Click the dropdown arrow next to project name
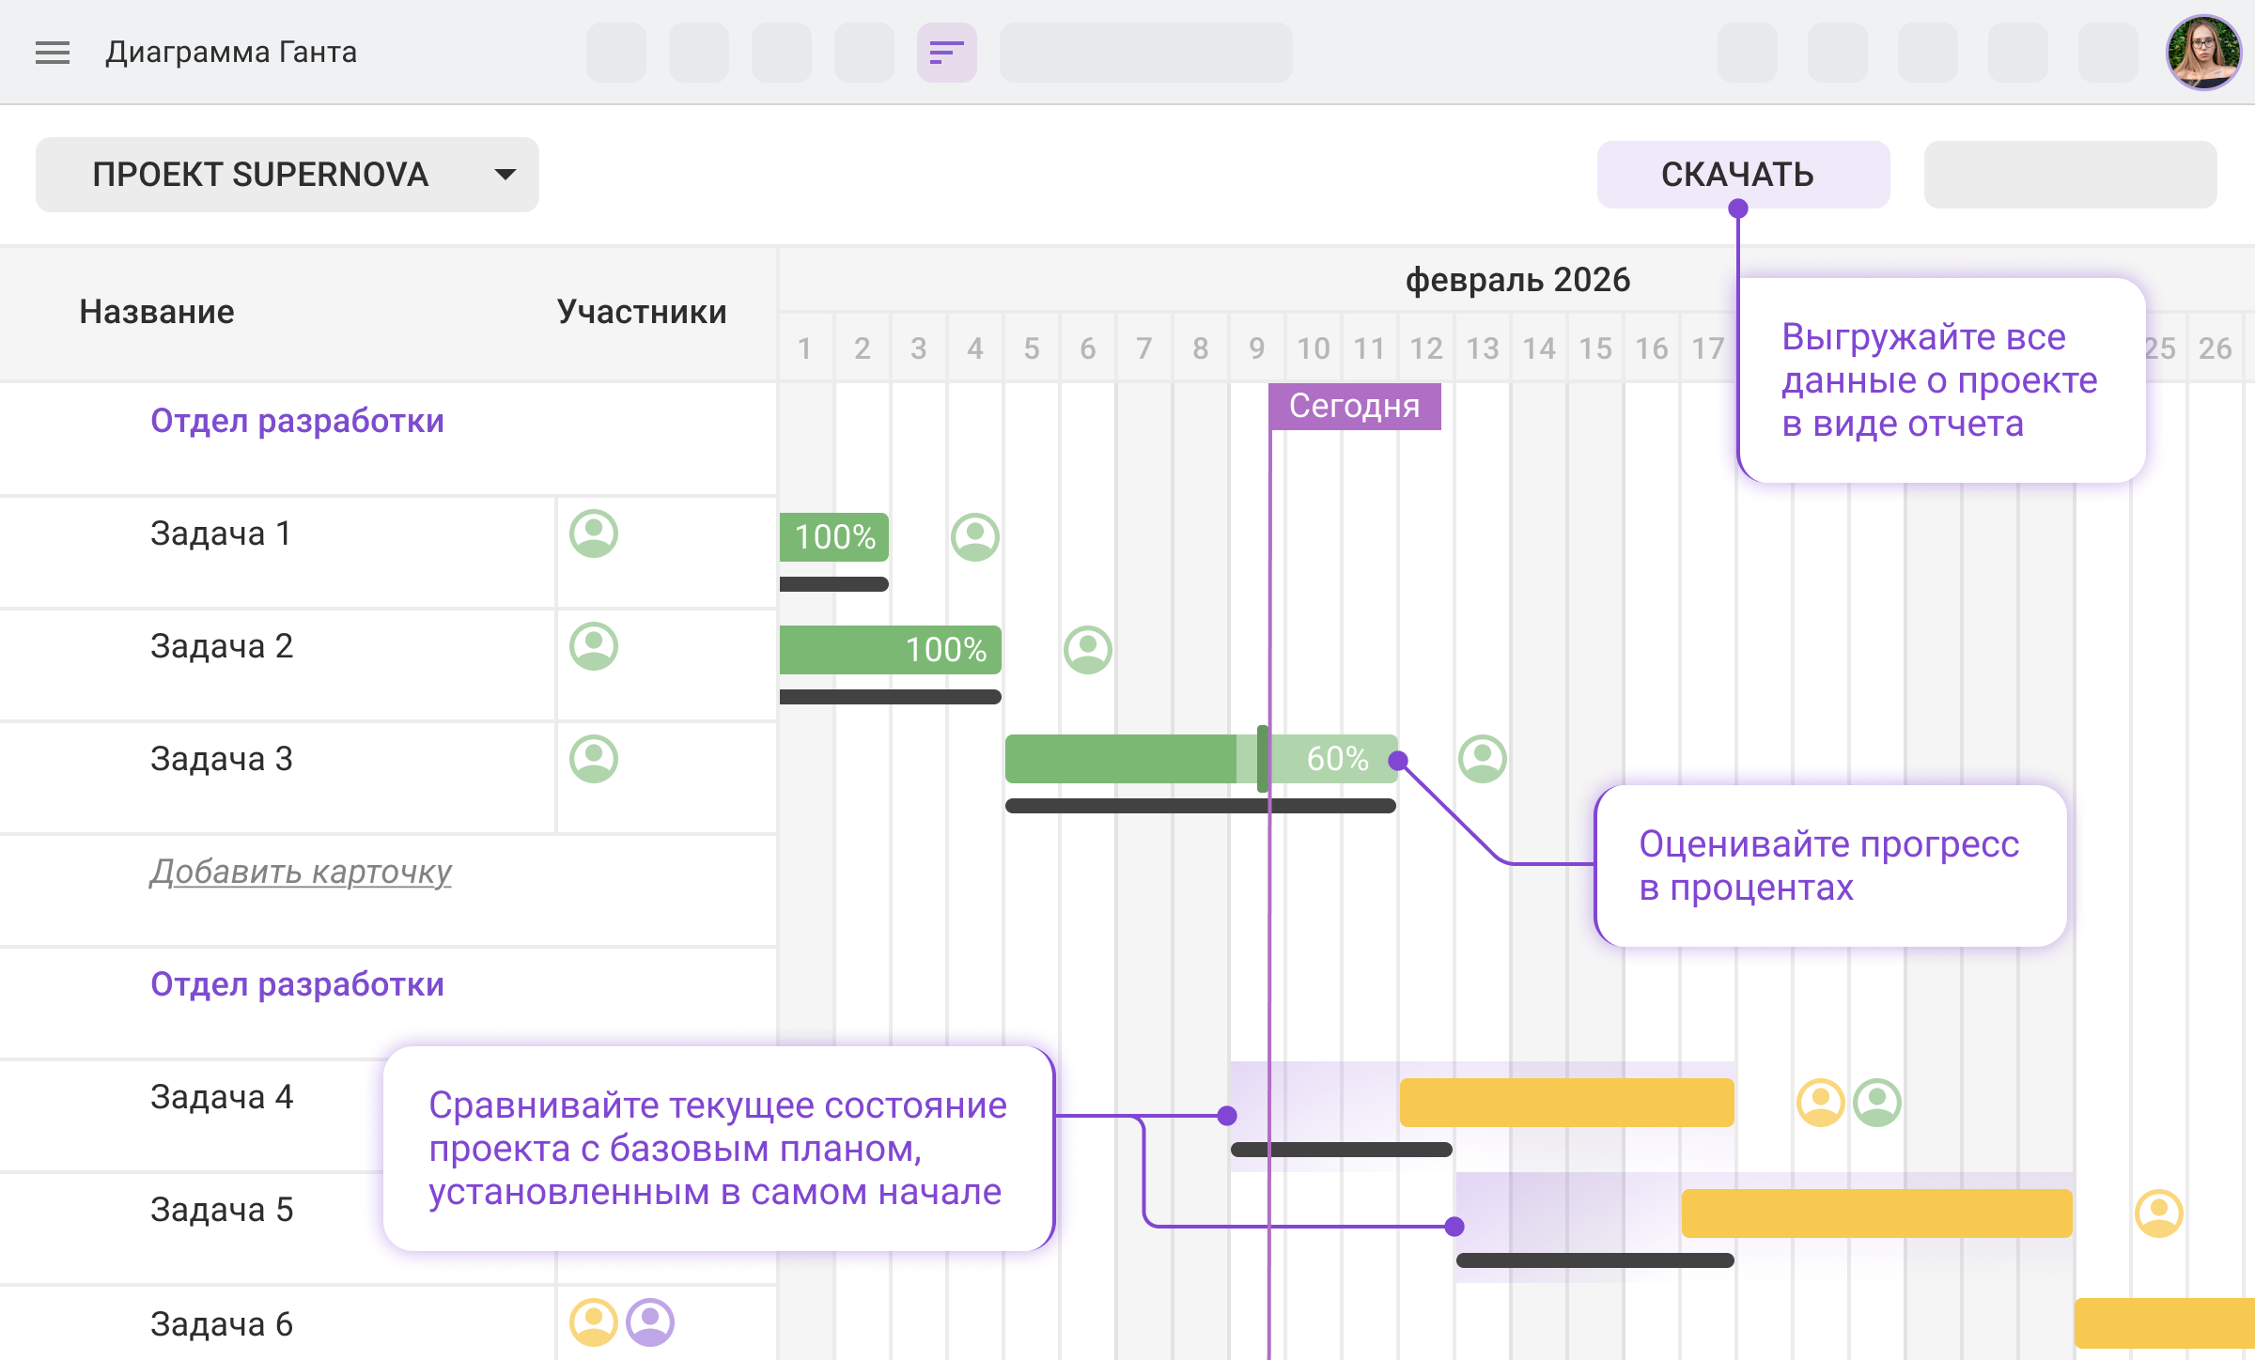 click(x=505, y=175)
